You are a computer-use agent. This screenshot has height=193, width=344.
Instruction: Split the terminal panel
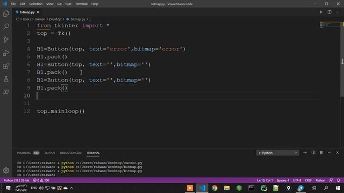point(313,152)
